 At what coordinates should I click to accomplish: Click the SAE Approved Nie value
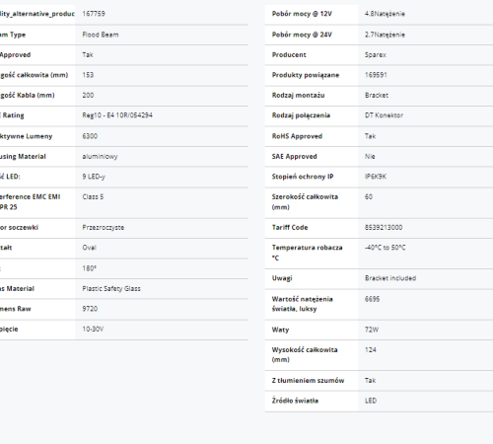[x=370, y=157]
